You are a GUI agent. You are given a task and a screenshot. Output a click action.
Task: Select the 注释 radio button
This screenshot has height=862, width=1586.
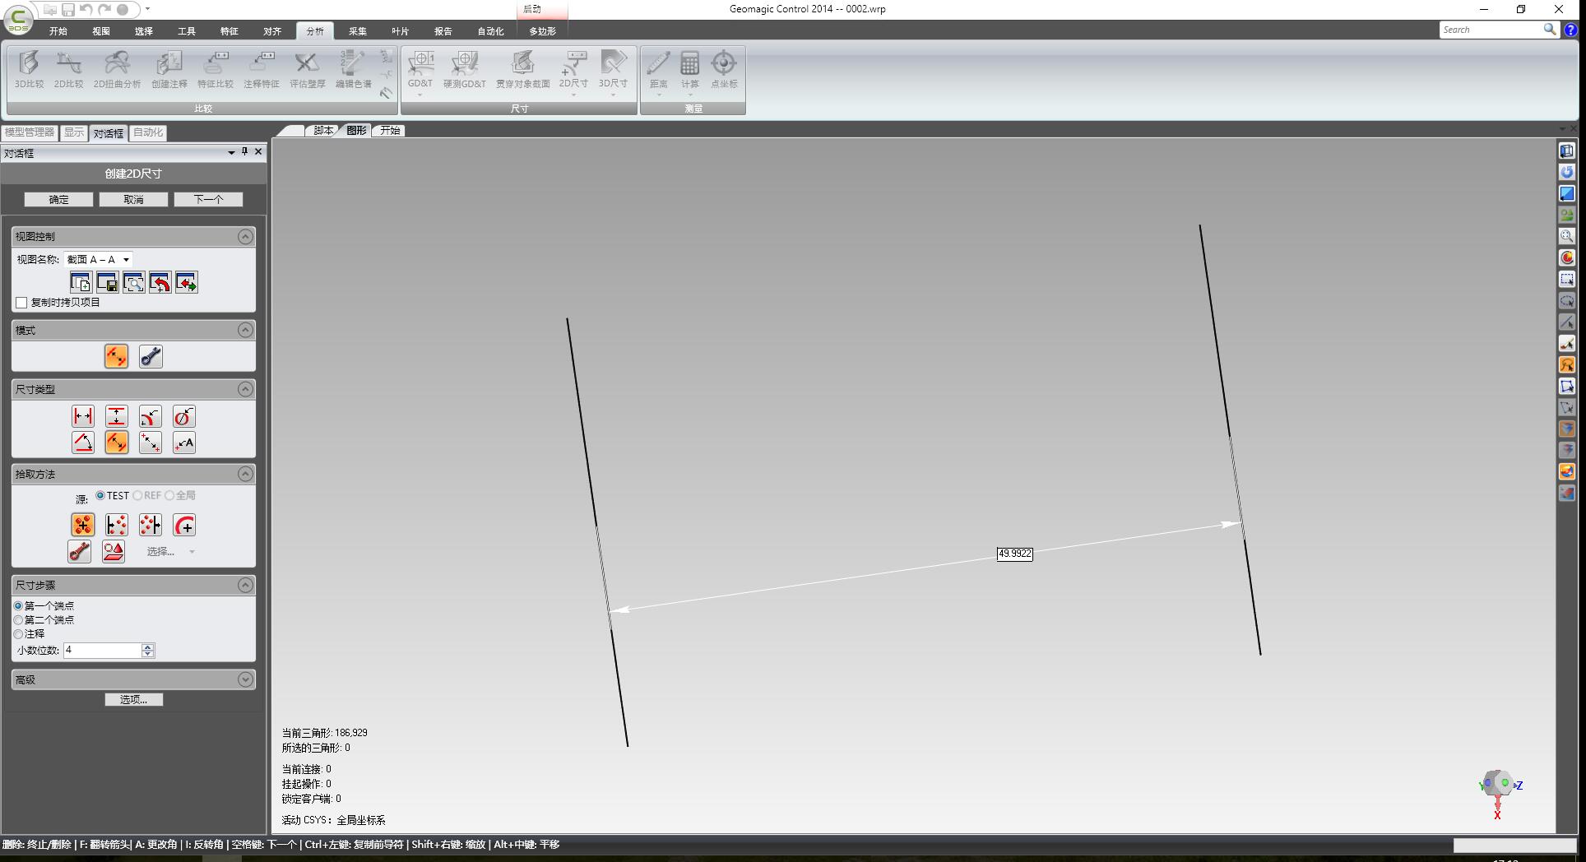pyautogui.click(x=19, y=634)
